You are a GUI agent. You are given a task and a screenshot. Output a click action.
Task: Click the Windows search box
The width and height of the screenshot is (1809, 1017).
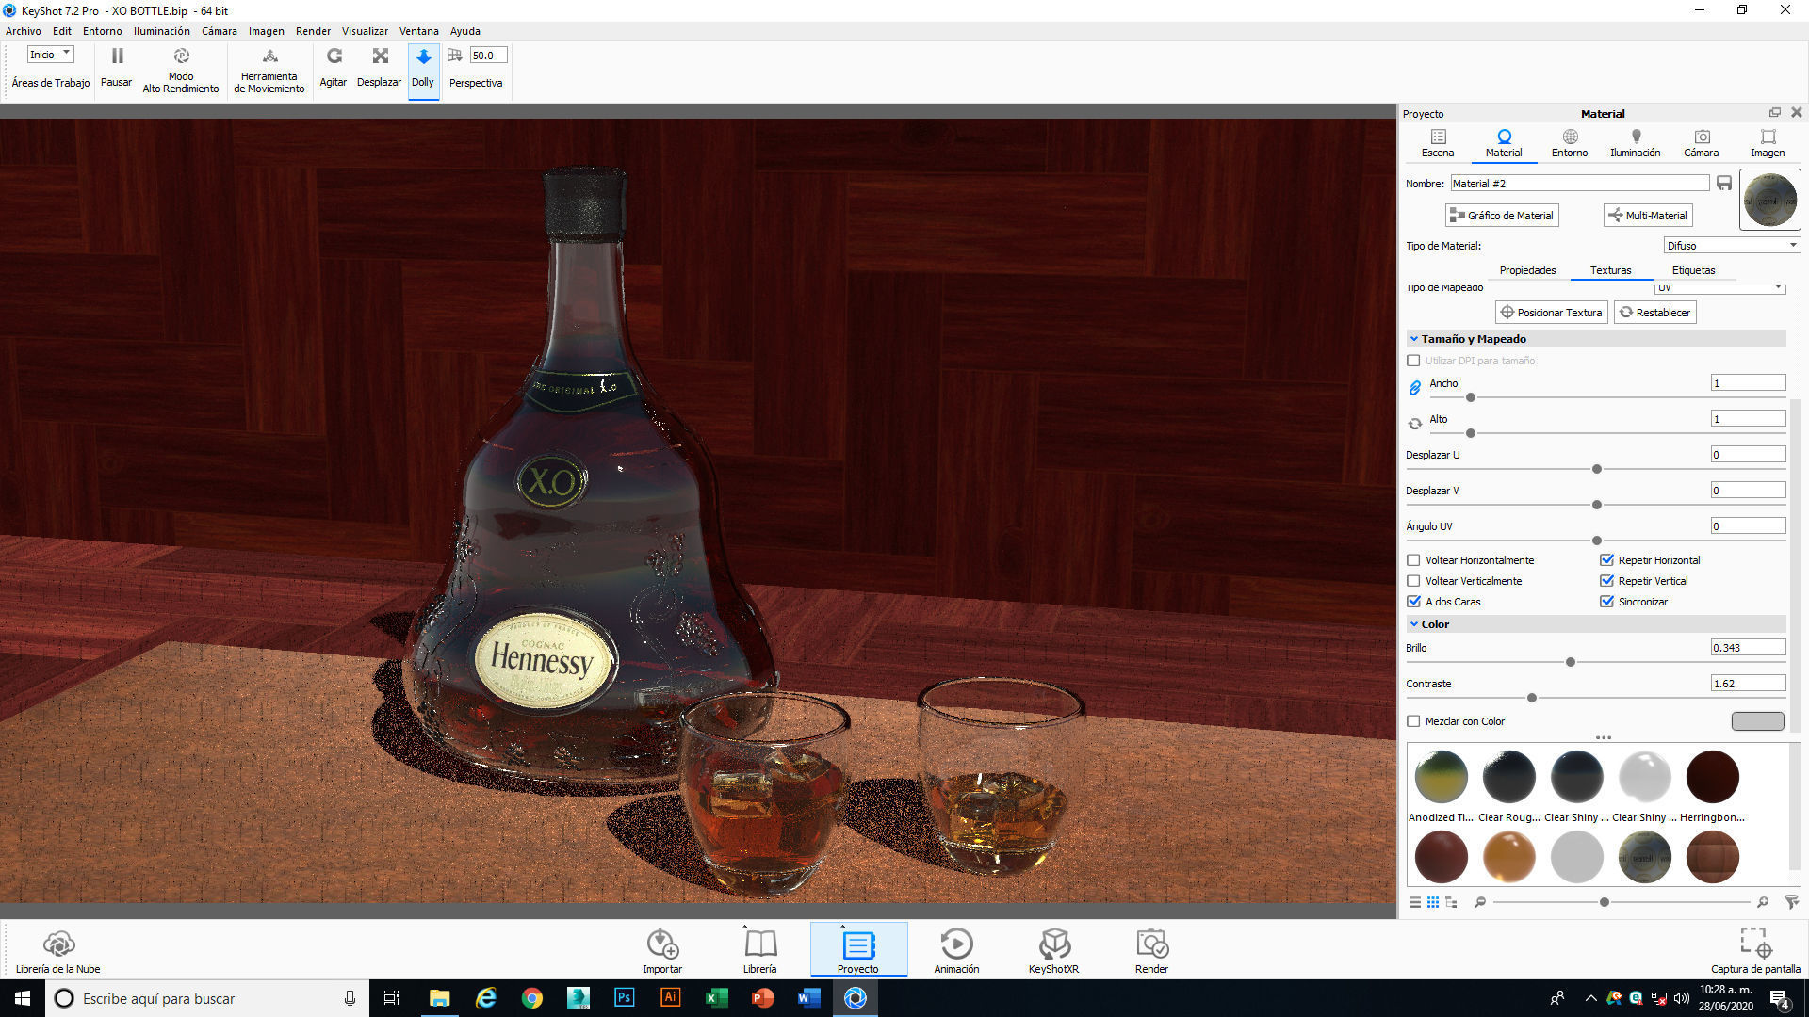[x=205, y=998]
